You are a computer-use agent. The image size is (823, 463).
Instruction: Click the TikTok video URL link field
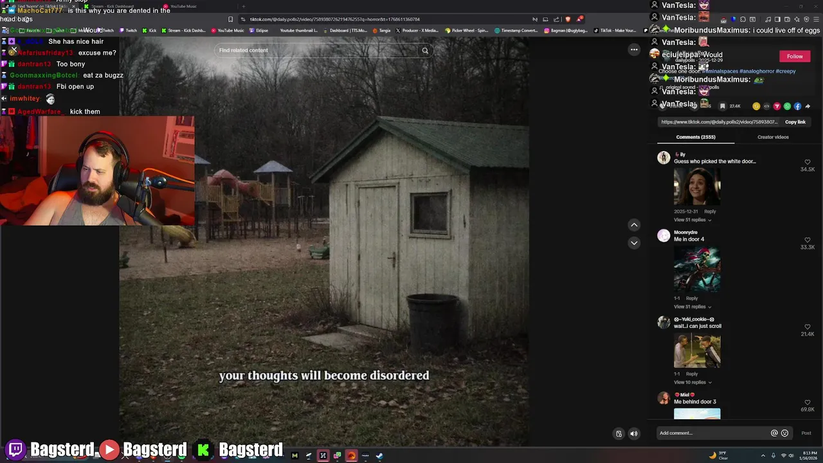(719, 122)
